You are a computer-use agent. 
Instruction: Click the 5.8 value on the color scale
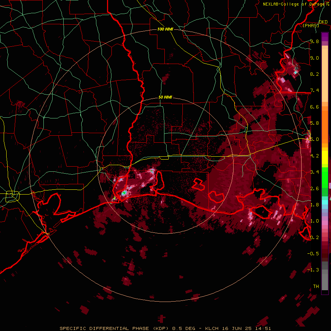[x=314, y=123]
